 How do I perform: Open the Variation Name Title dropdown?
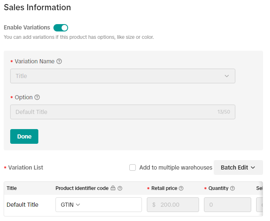[122, 76]
